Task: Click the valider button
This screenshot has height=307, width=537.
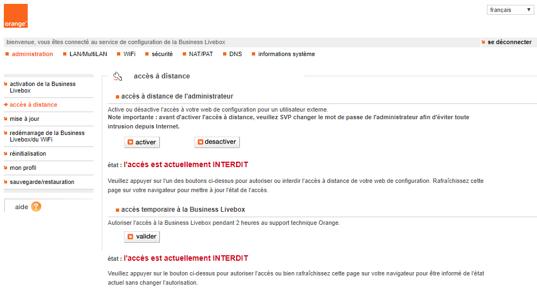Action: 142,237
